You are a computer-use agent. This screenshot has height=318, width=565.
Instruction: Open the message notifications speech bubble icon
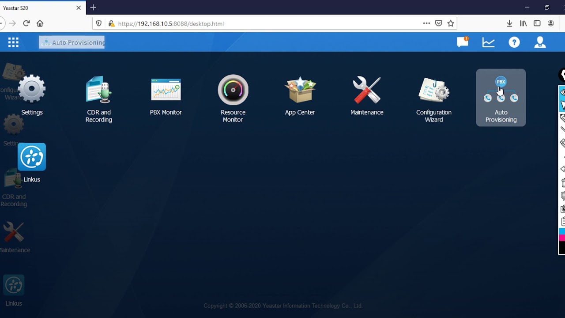(463, 42)
